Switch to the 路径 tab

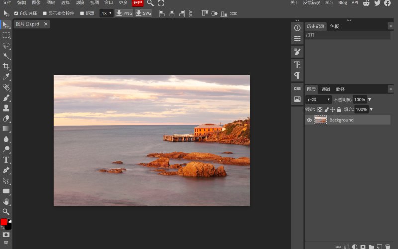(340, 89)
